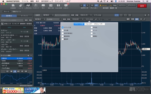
Task: Open 1分足/2日 period dropdown
Action: pyautogui.click(x=78, y=19)
